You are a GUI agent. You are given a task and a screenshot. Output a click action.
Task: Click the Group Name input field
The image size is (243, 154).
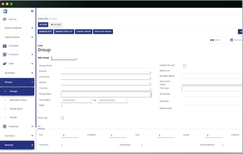coord(106,66)
